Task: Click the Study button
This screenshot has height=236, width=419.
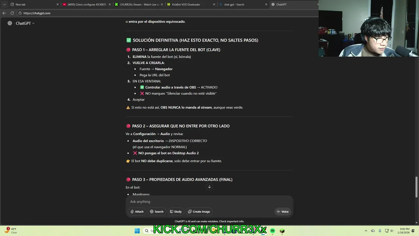Action: pyautogui.click(x=176, y=211)
